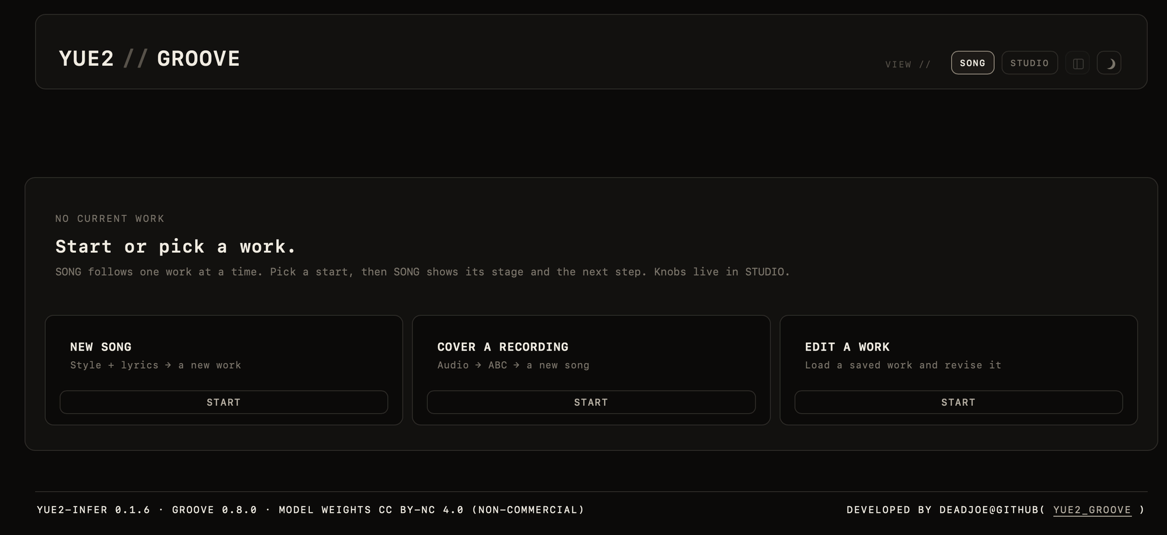Image resolution: width=1167 pixels, height=535 pixels.
Task: Start a NEW SONG work
Action: click(x=224, y=402)
